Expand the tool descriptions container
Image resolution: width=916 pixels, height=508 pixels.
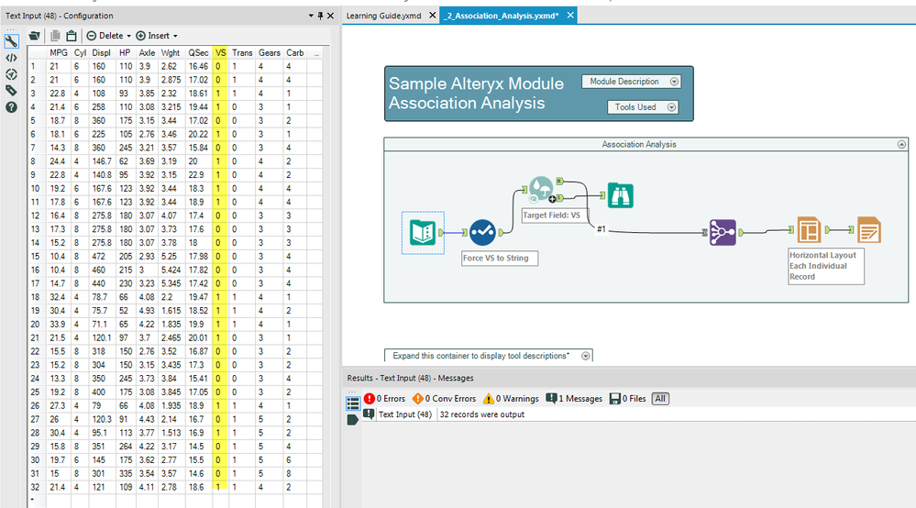tap(585, 356)
